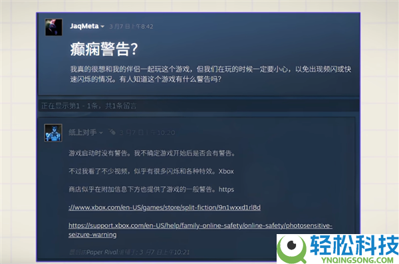The height and width of the screenshot is (264, 399).
Task: Click the original post body about 频闪
Action: [211, 74]
